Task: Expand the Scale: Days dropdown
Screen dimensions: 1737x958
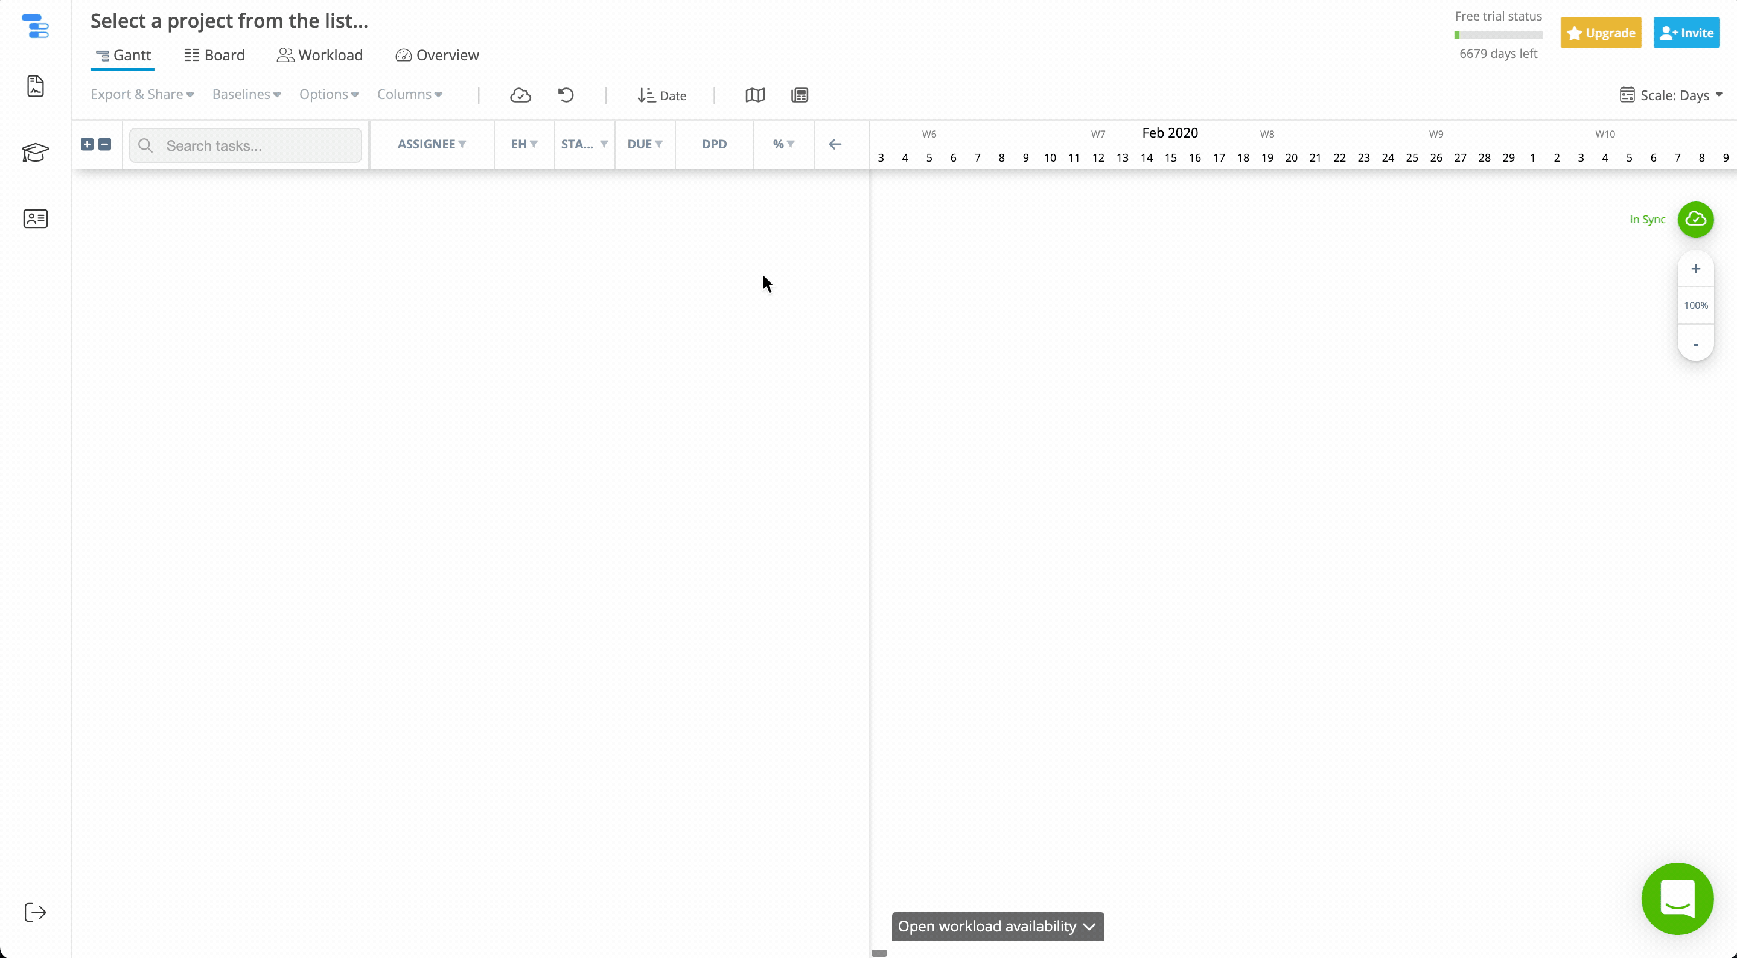Action: point(1671,95)
